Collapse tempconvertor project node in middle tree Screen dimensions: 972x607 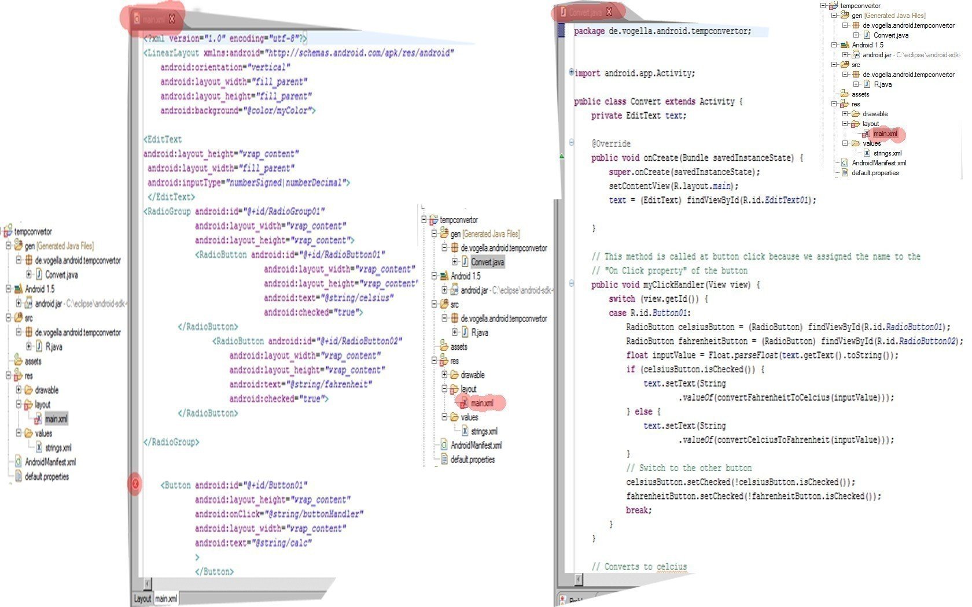[424, 220]
